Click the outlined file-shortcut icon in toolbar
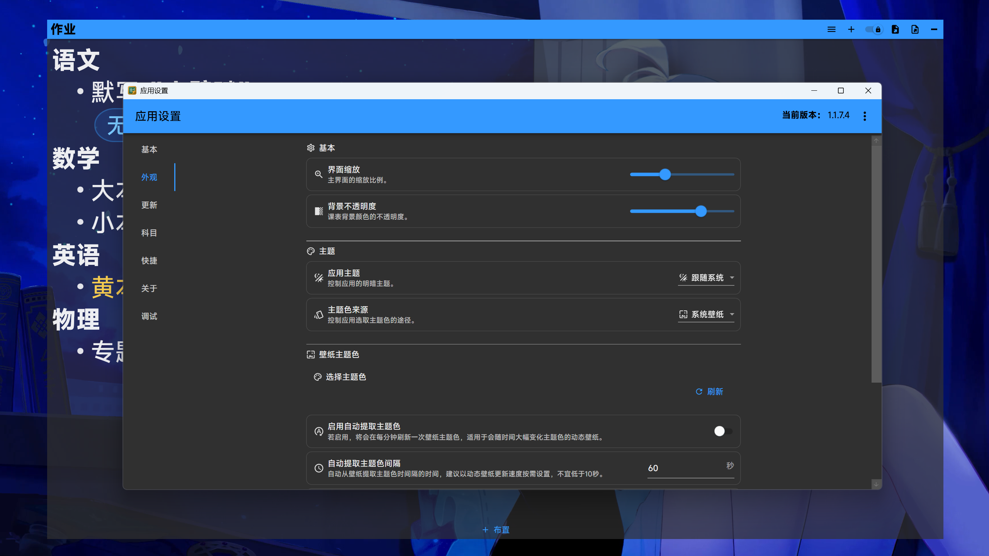Screen dimensions: 989x556 pos(915,29)
